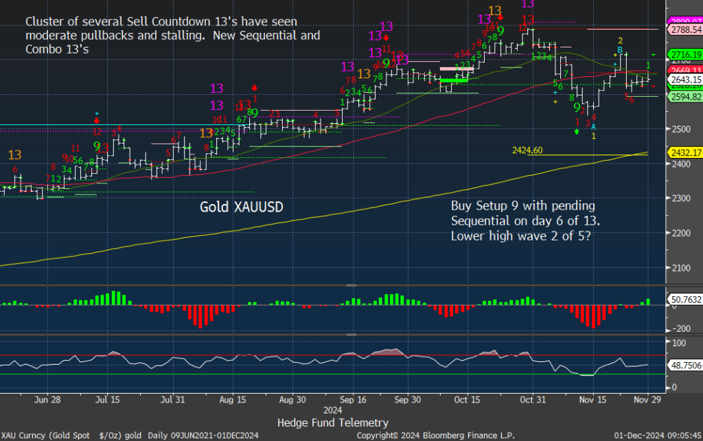Select the Nov 15 date on the axis
703x441 pixels.
pyautogui.click(x=588, y=398)
